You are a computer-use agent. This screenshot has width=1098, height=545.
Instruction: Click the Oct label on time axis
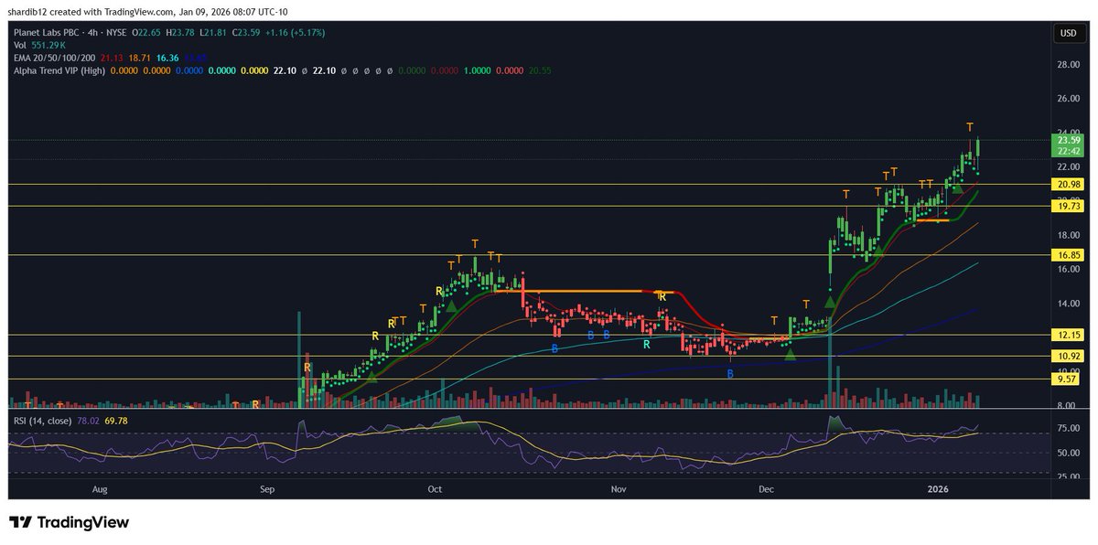tap(435, 489)
